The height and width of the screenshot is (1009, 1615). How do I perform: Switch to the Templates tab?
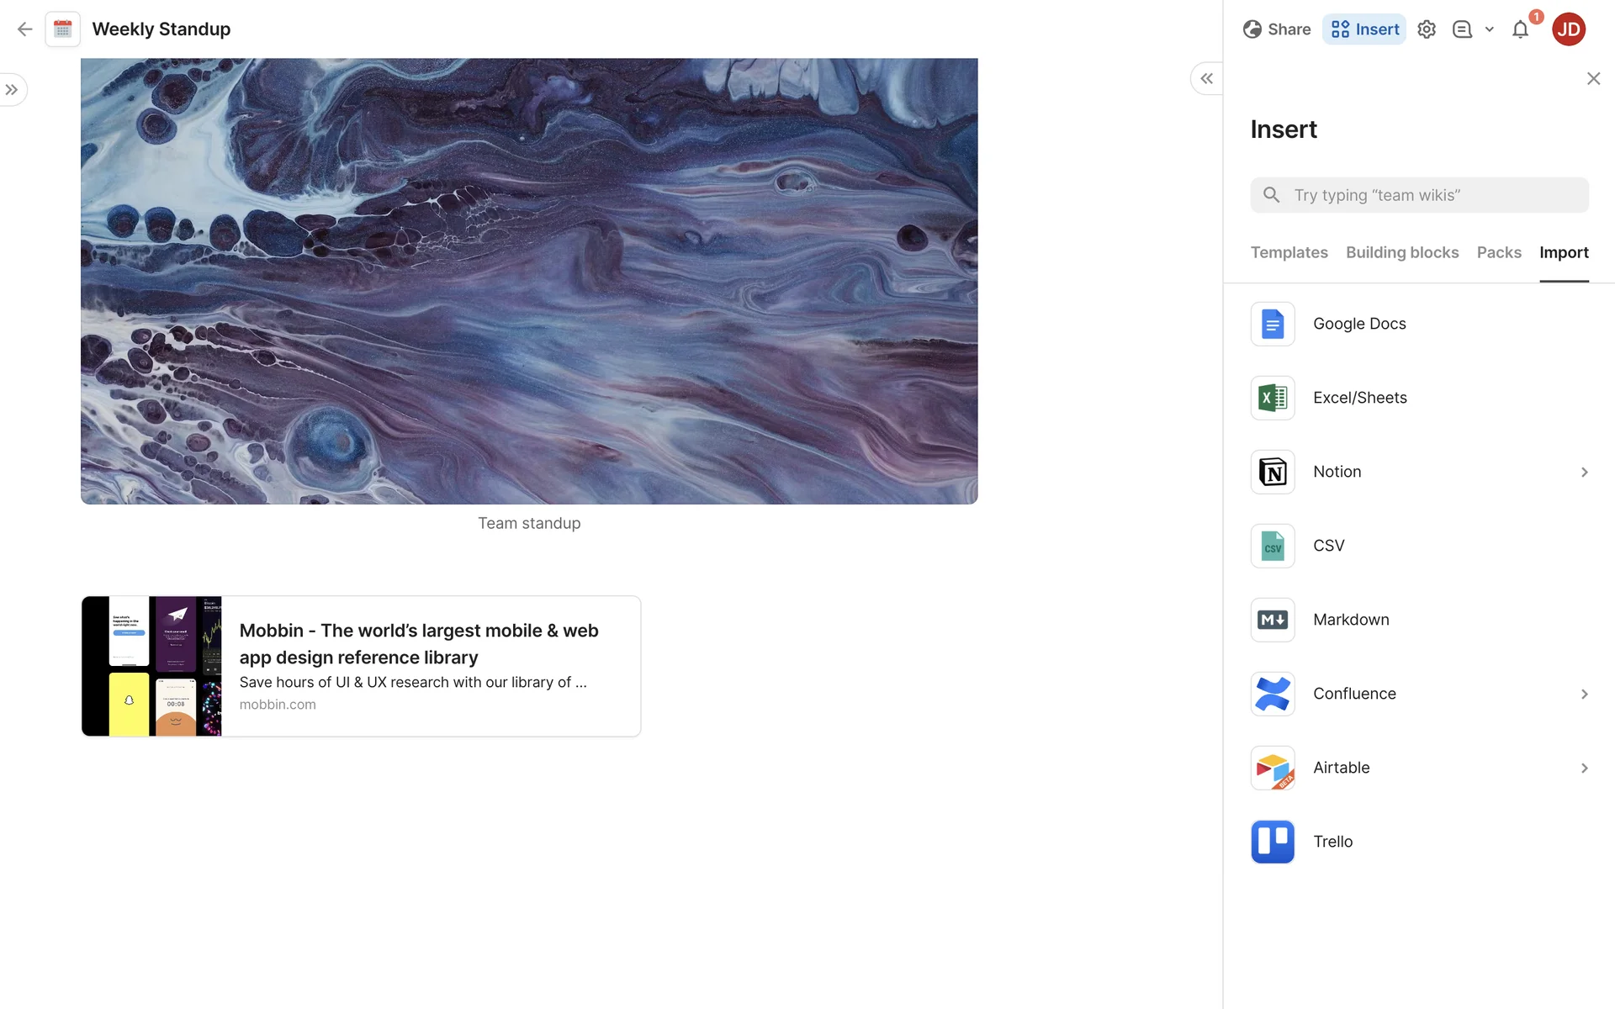point(1289,252)
